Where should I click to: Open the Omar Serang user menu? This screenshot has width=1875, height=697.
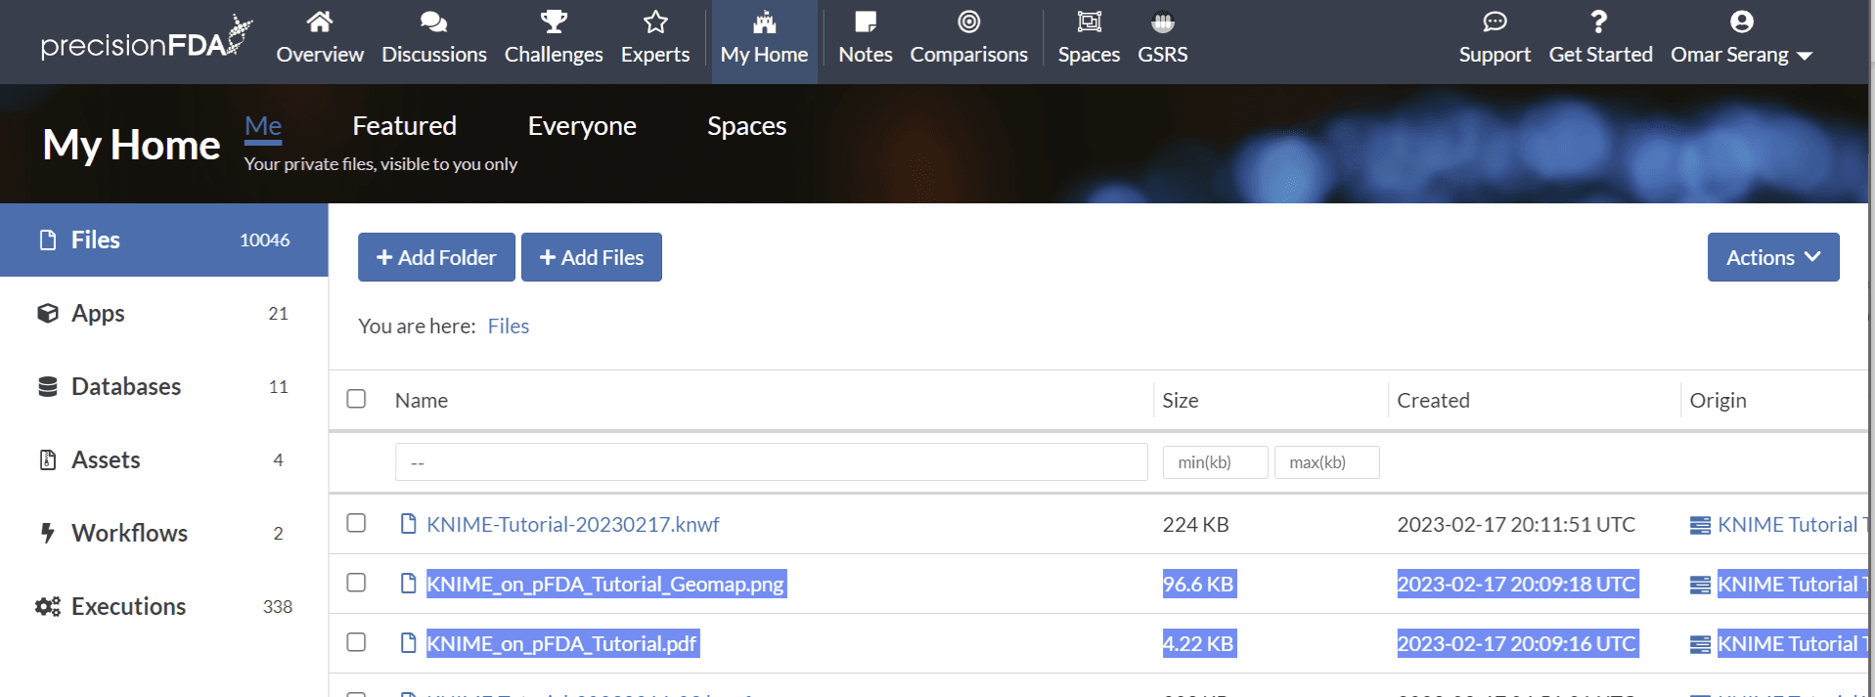(x=1741, y=39)
